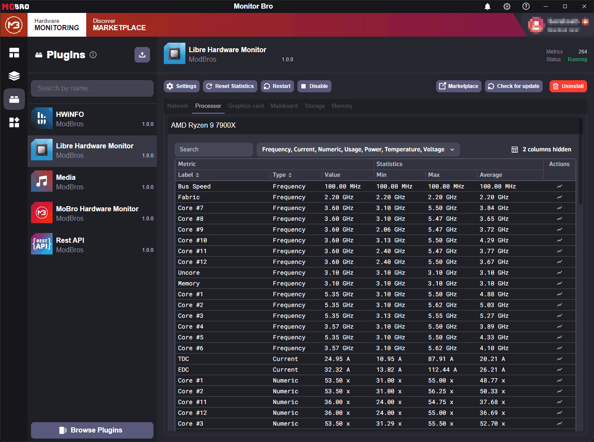Image resolution: width=594 pixels, height=442 pixels.
Task: Open the metric type filter dropdown
Action: pos(358,150)
